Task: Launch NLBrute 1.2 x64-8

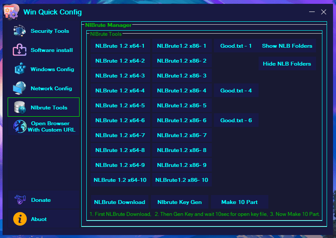Action: (x=120, y=150)
